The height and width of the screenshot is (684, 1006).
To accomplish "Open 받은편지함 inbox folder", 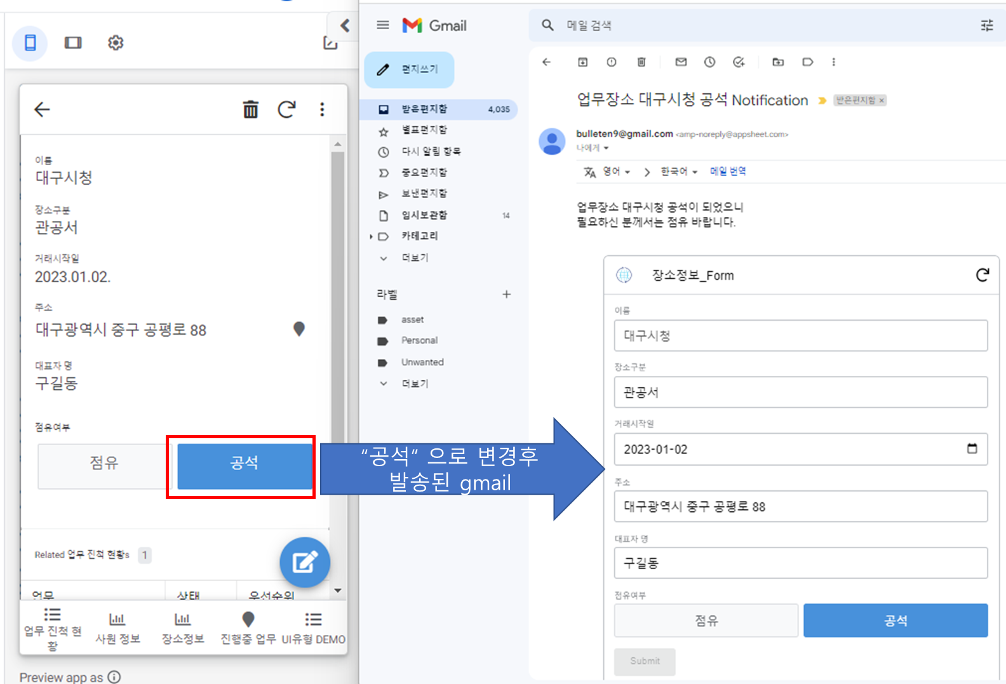I will pos(438,109).
